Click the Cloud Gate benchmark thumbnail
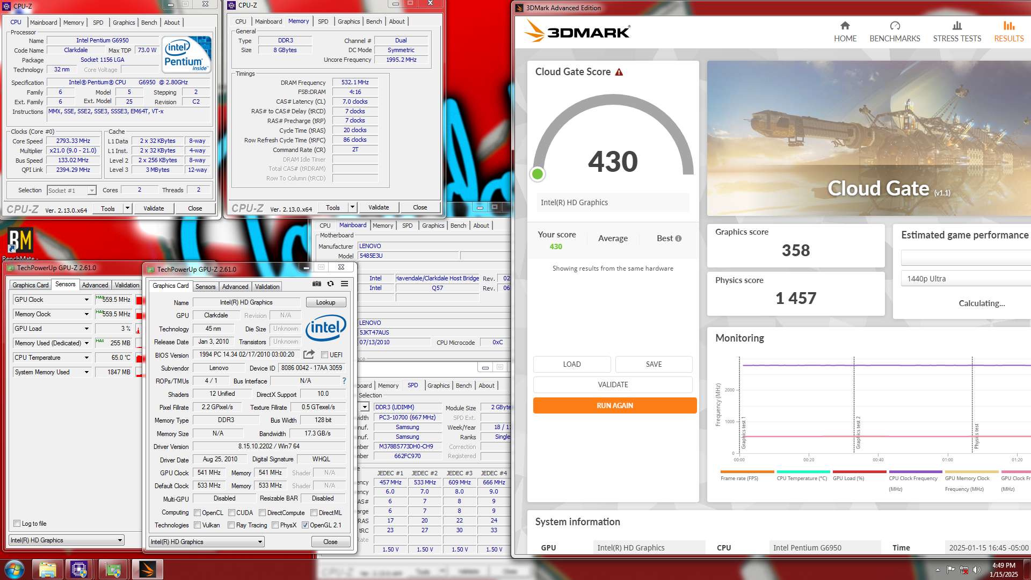Screen dimensions: 1031x580 click(869, 138)
